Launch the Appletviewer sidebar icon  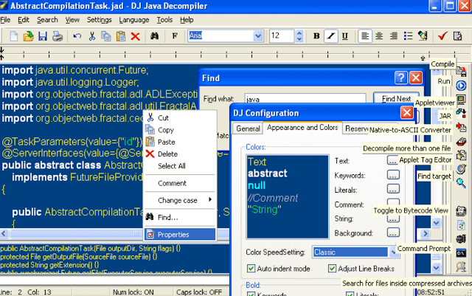[x=461, y=100]
